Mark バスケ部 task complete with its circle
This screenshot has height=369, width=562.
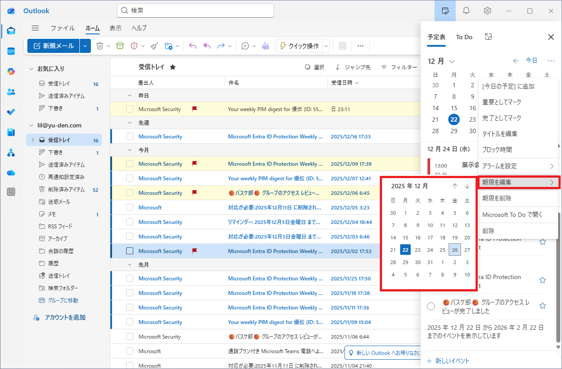pos(431,306)
